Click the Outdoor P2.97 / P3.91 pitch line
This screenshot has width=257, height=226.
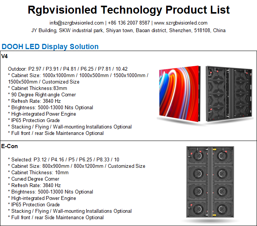pos(68,69)
